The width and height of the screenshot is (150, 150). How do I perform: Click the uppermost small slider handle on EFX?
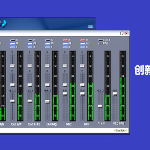point(82,66)
